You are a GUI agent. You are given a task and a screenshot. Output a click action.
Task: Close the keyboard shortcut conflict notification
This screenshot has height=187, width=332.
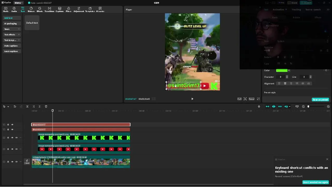[327, 159]
